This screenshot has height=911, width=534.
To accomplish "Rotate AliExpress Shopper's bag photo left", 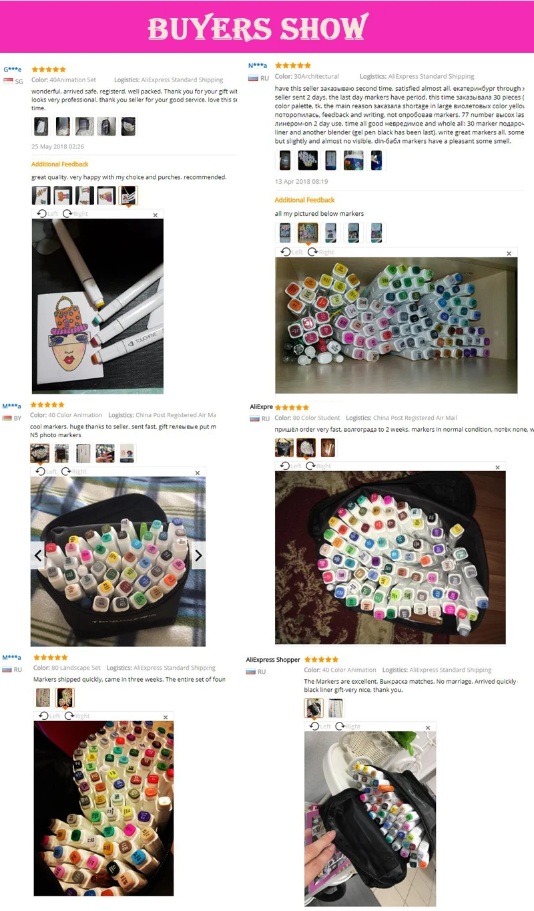I will click(x=320, y=726).
